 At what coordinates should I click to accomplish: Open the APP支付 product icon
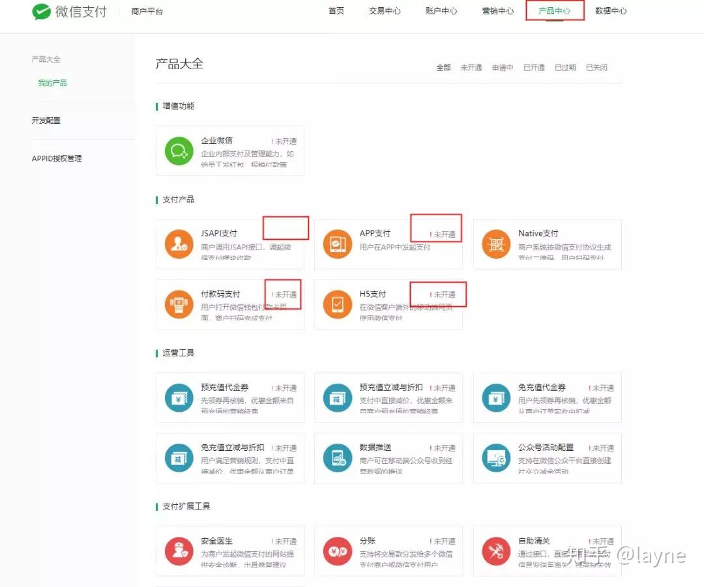click(x=338, y=244)
